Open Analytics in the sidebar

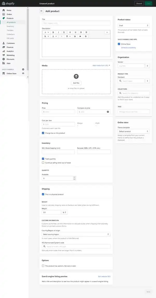coord(10,51)
